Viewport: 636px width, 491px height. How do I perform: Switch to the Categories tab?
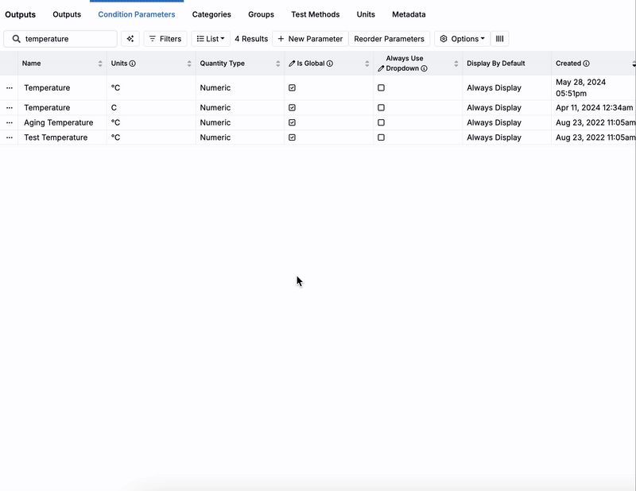[211, 14]
